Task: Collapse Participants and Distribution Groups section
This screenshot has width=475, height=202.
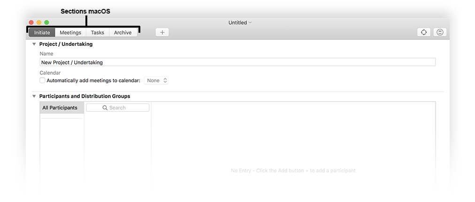Action: [34, 96]
